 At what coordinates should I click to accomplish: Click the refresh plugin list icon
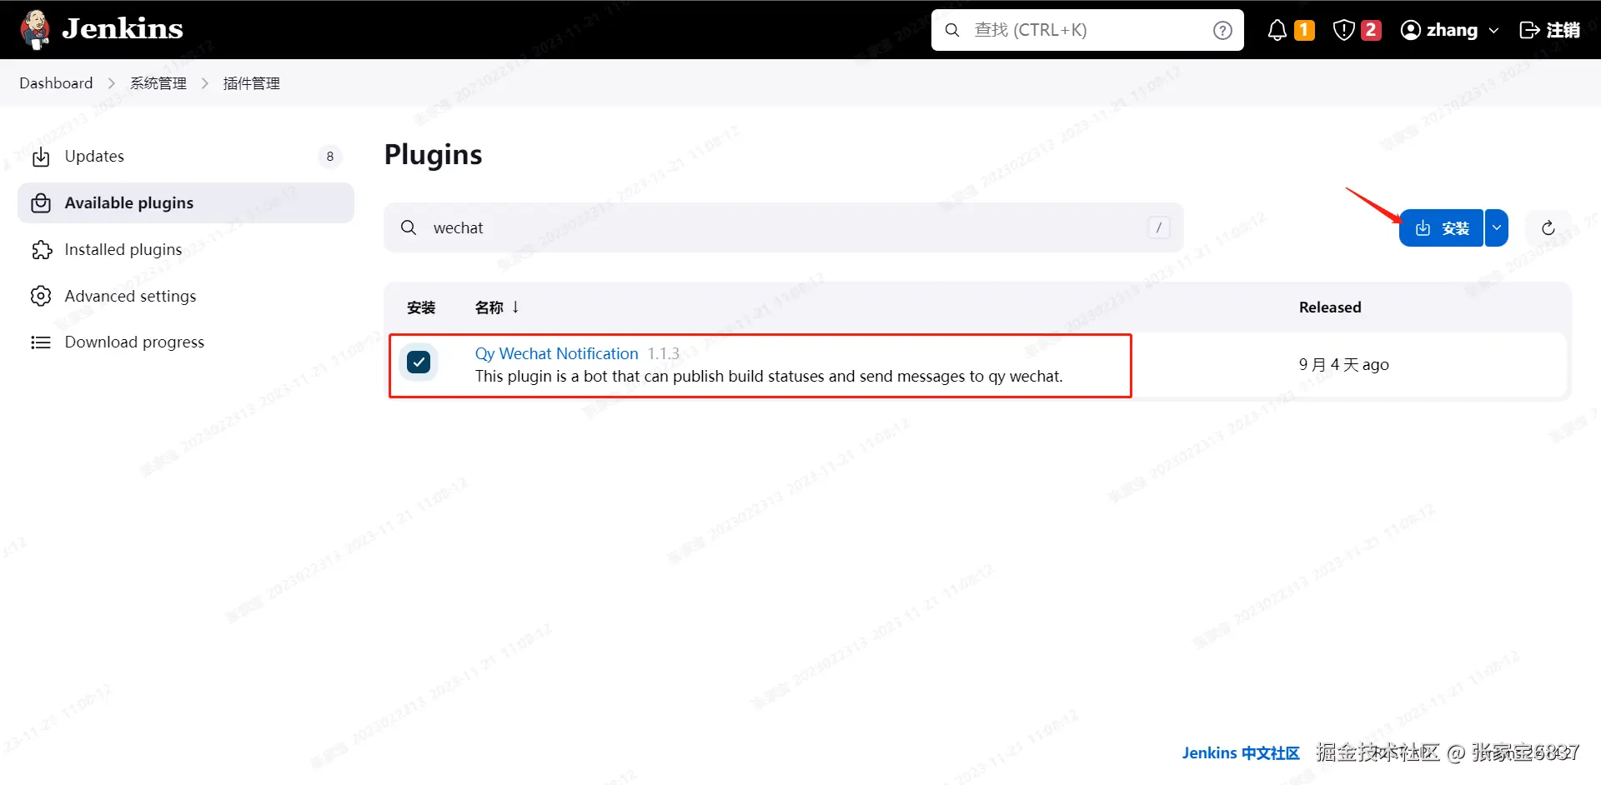(x=1548, y=228)
